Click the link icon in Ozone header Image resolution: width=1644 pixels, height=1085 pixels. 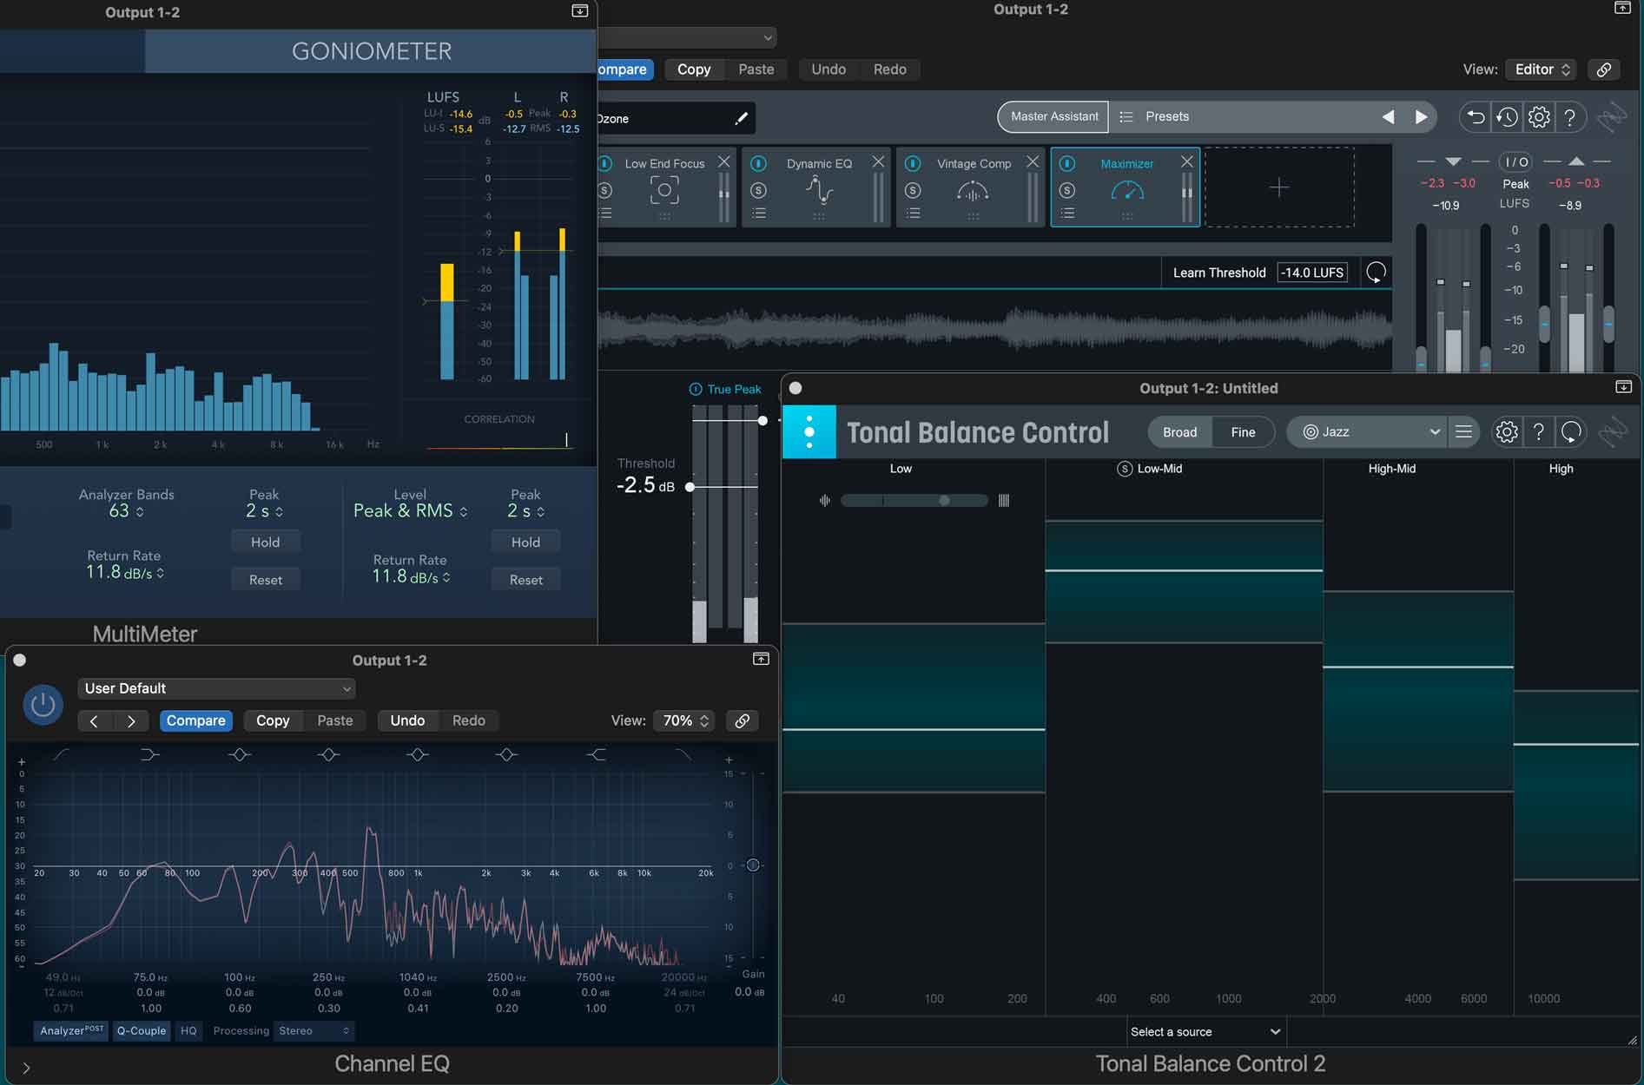pos(1604,69)
